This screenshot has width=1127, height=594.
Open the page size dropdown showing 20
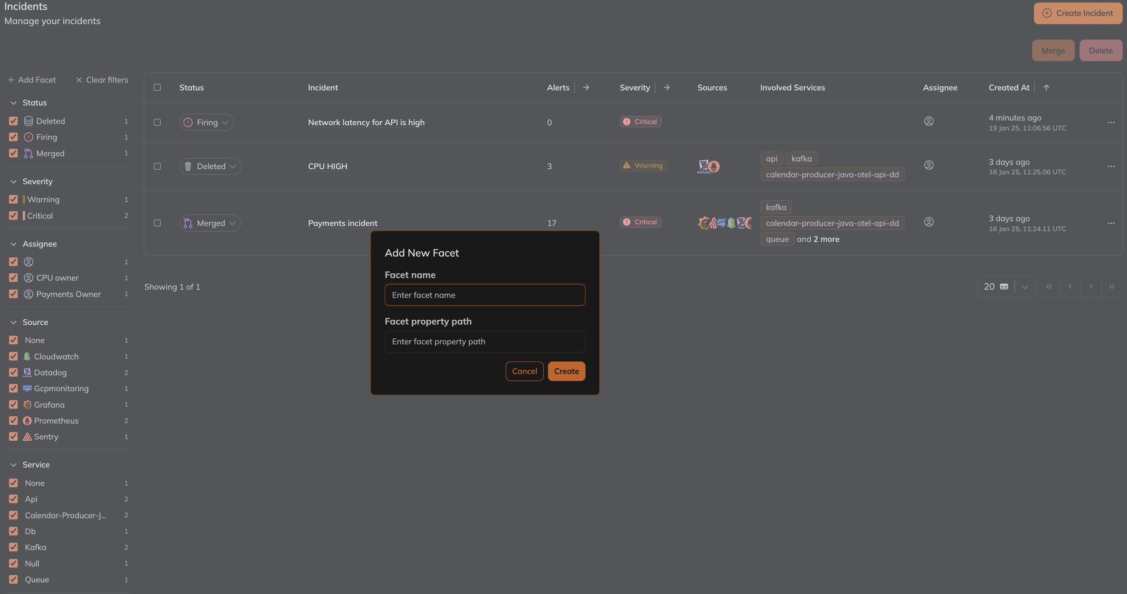(x=1024, y=287)
